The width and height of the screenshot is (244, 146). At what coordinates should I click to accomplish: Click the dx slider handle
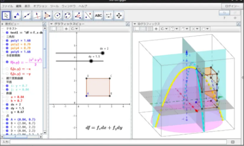[102, 53]
